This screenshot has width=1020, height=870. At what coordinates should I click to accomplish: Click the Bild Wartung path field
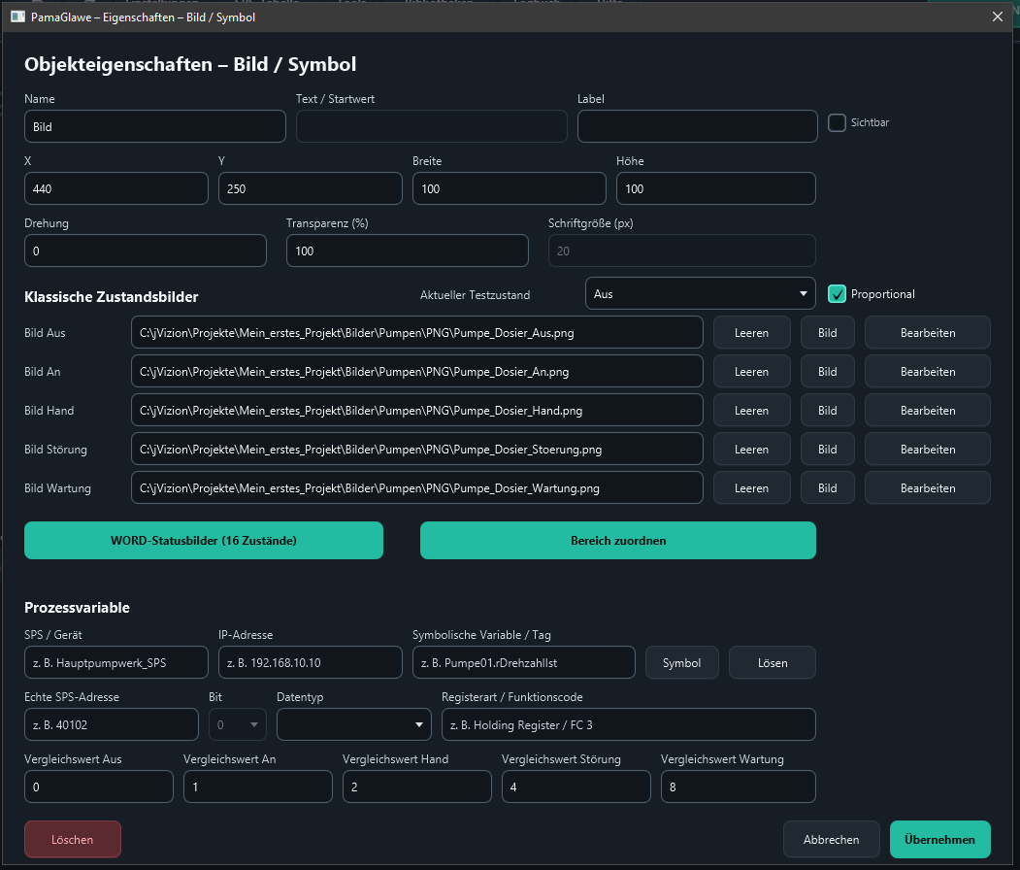(417, 488)
